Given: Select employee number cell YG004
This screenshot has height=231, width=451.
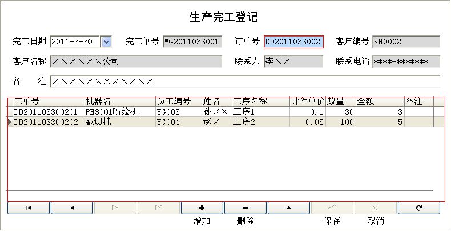Looking at the screenshot, I should (x=179, y=122).
